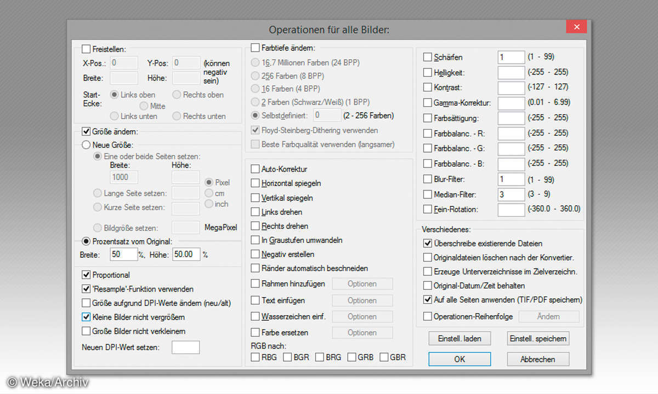Confirm the dialog with OK

[x=460, y=359]
